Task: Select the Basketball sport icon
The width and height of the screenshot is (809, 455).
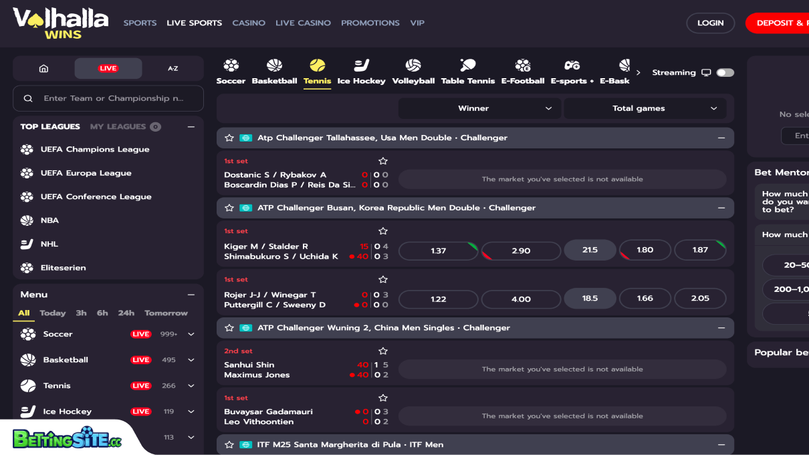Action: click(274, 70)
